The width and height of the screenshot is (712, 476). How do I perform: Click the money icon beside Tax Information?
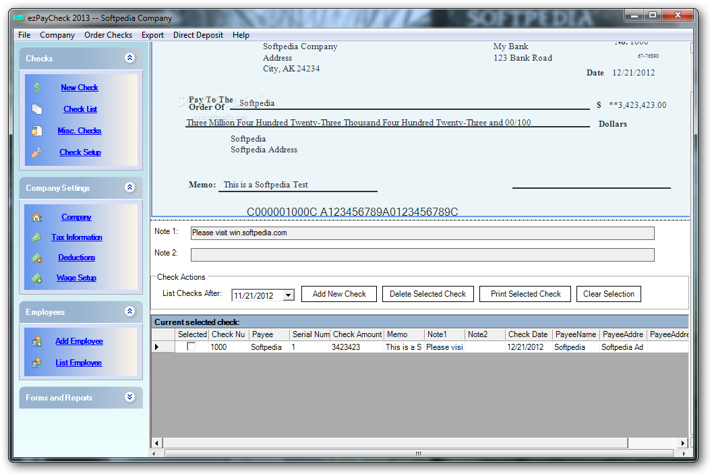[x=37, y=237]
